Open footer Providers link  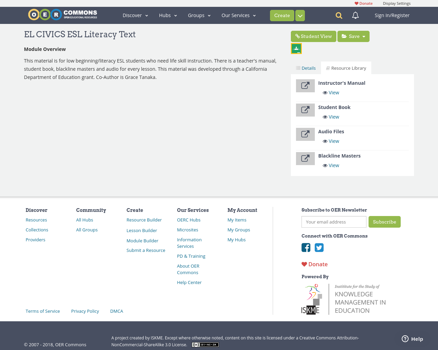36,240
